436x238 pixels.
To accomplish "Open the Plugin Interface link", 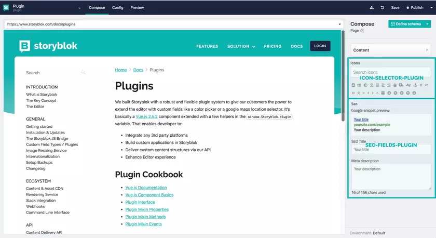I will coord(140,202).
